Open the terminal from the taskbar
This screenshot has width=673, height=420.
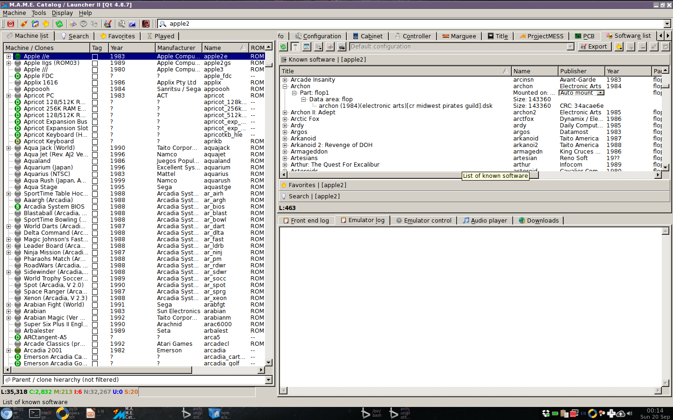point(35,413)
